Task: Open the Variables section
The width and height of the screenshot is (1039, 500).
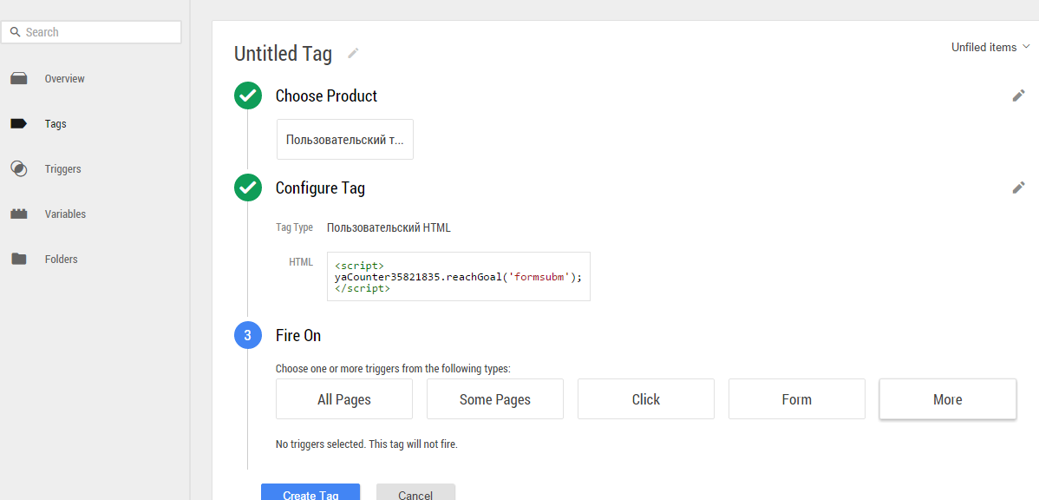Action: [x=65, y=214]
